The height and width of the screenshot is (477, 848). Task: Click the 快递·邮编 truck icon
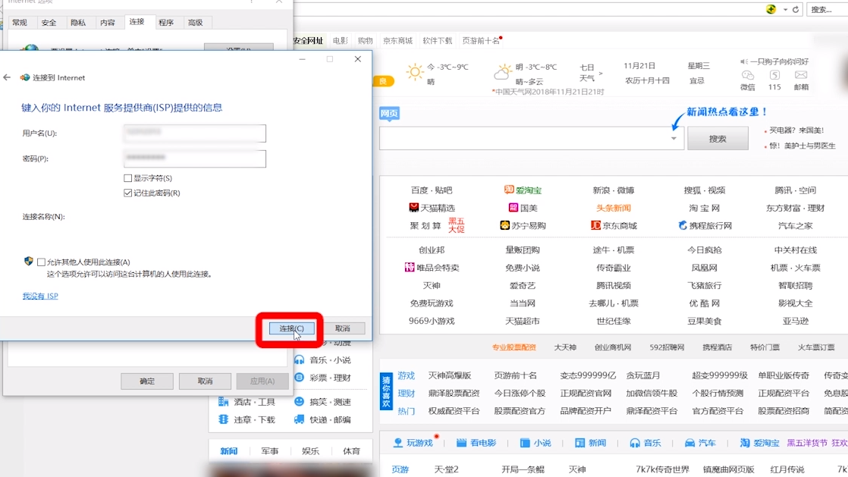(x=299, y=419)
